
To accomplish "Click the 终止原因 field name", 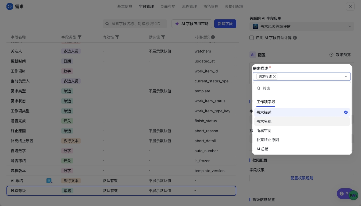I will (18, 131).
